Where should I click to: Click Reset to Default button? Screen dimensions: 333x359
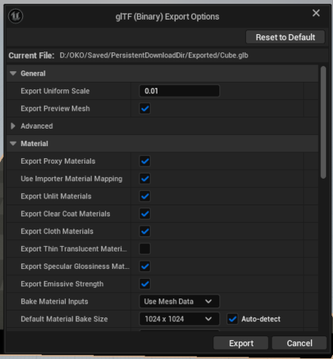click(285, 37)
